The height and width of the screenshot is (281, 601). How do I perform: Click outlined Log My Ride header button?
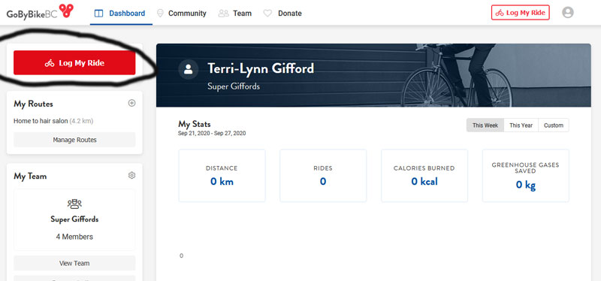coord(520,13)
